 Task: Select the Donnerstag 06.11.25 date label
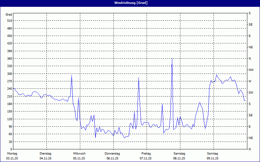click(112, 156)
